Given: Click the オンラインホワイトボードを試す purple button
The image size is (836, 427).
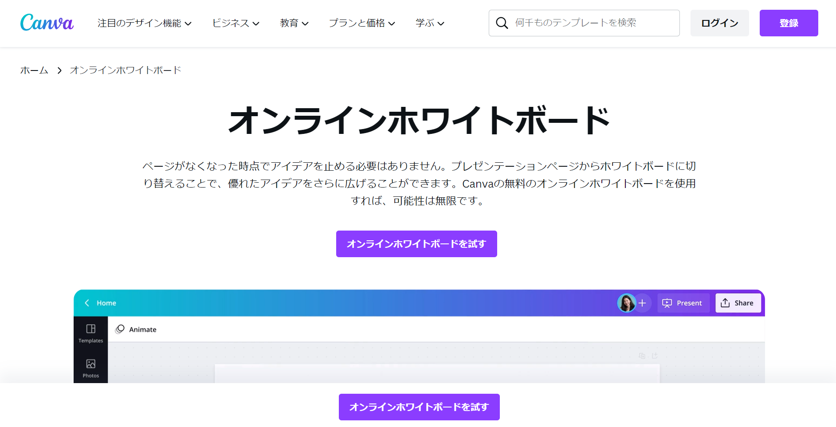Looking at the screenshot, I should (x=416, y=243).
